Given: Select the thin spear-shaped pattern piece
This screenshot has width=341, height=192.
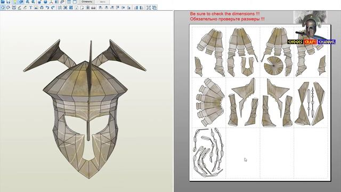Looking at the screenshot, I should 313,102.
